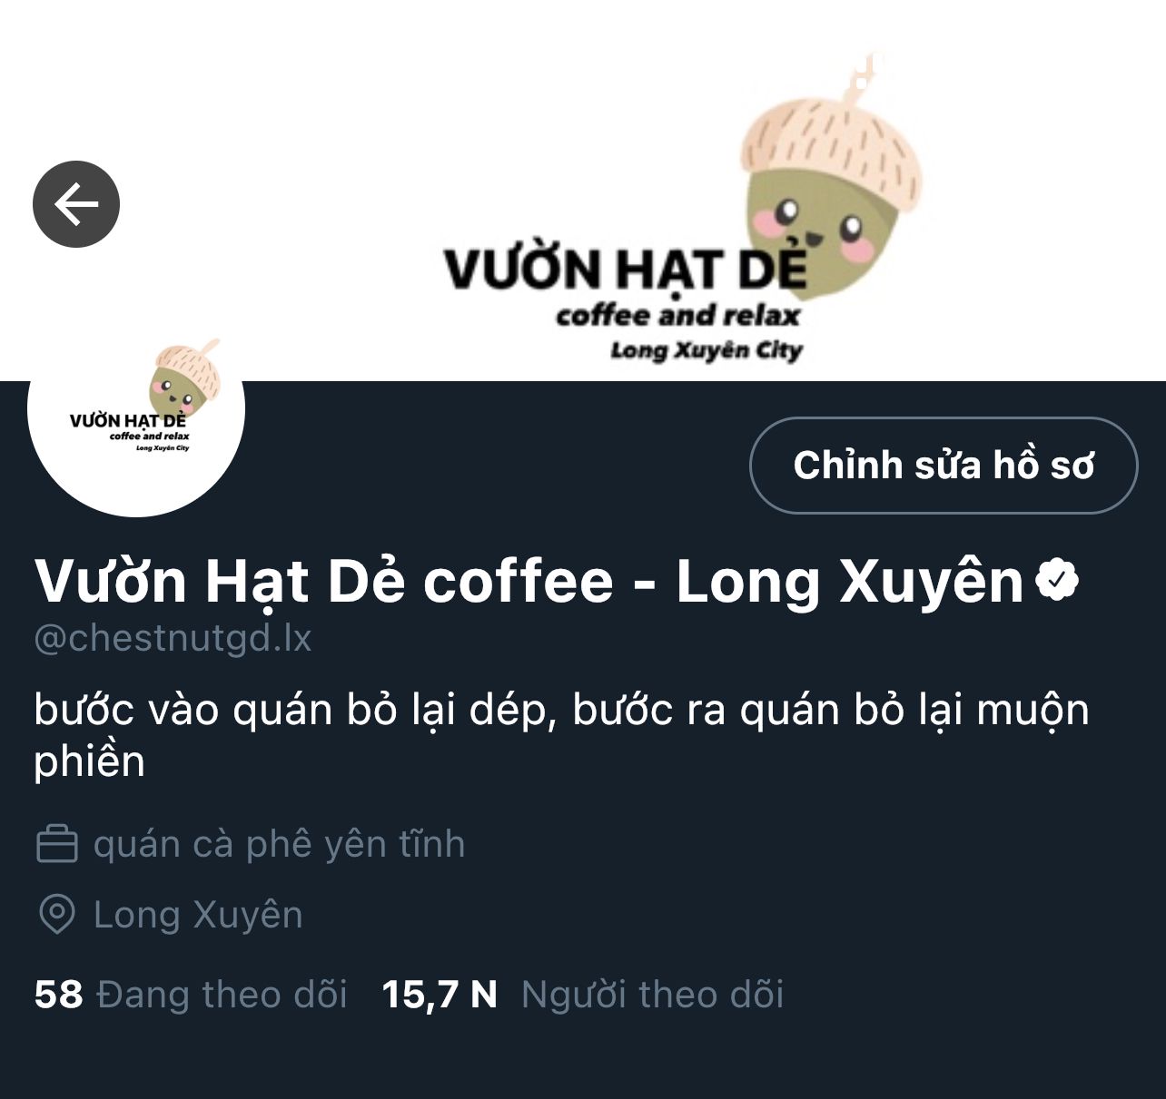Viewport: 1166px width, 1099px height.
Task: Click the verified badge next to name
Action: [x=1056, y=581]
